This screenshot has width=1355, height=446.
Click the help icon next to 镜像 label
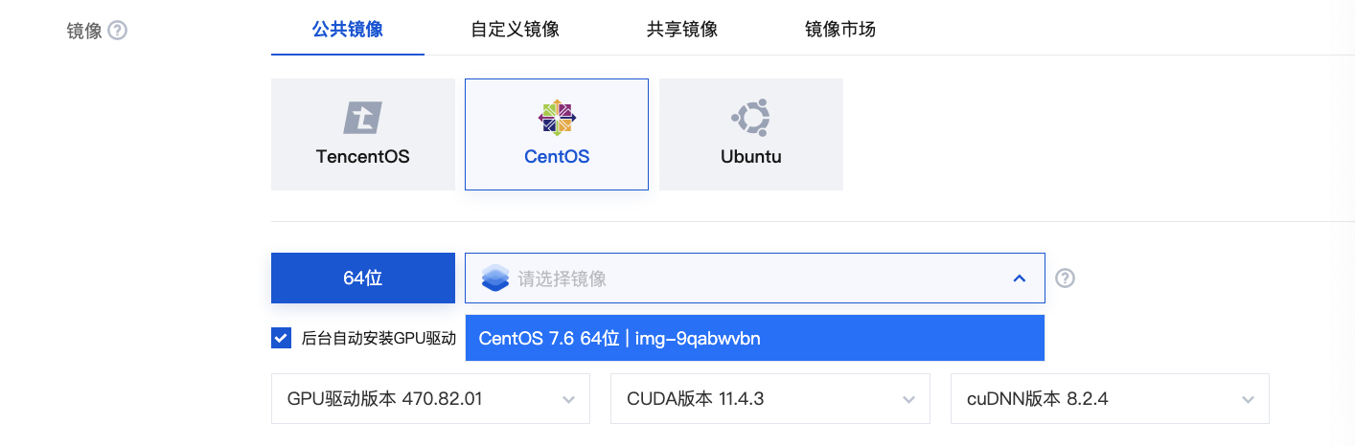tap(118, 31)
